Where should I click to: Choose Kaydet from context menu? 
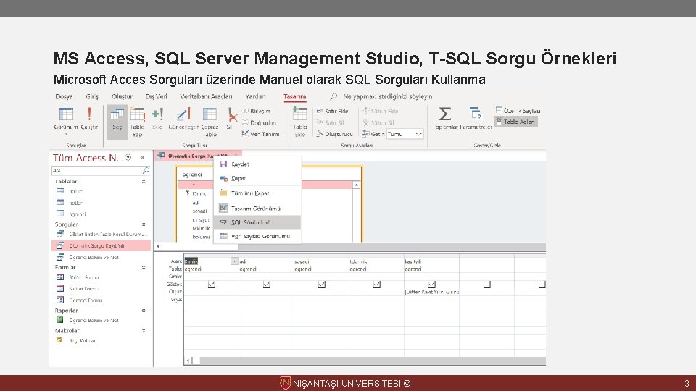point(257,164)
